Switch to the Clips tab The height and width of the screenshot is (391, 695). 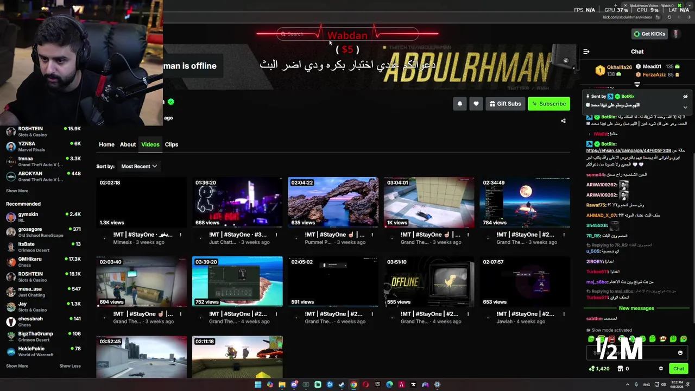(x=172, y=144)
